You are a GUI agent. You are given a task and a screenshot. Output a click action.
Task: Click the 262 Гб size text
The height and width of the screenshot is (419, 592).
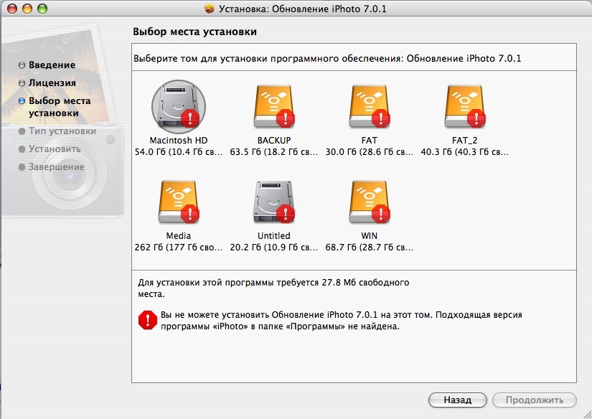click(179, 248)
